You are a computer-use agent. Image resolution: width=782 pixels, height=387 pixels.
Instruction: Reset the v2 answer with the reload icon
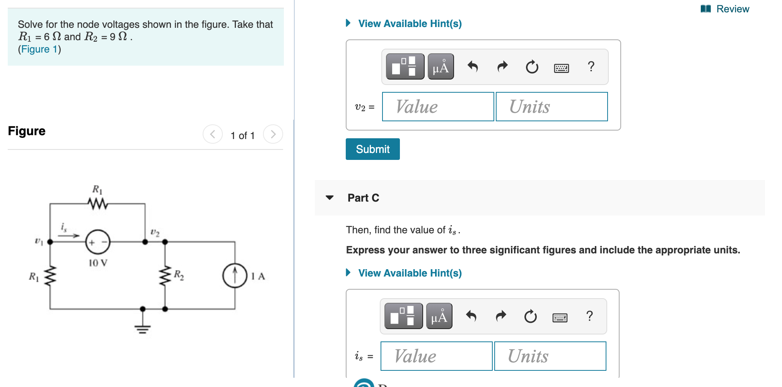pos(531,67)
